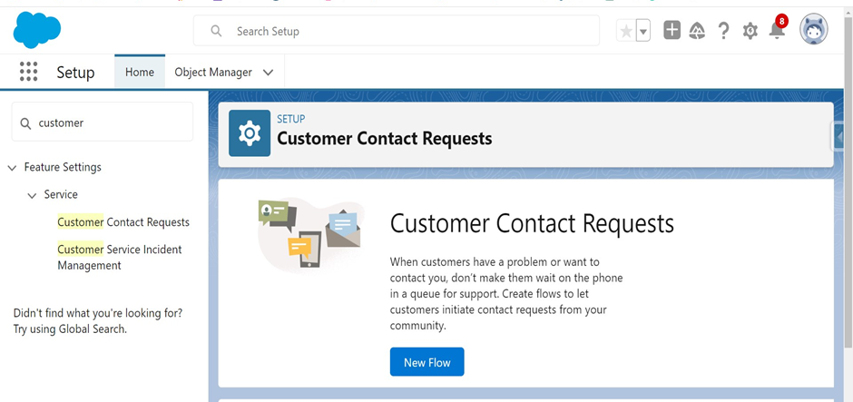Collapse the Feature Settings tree node

click(x=12, y=168)
